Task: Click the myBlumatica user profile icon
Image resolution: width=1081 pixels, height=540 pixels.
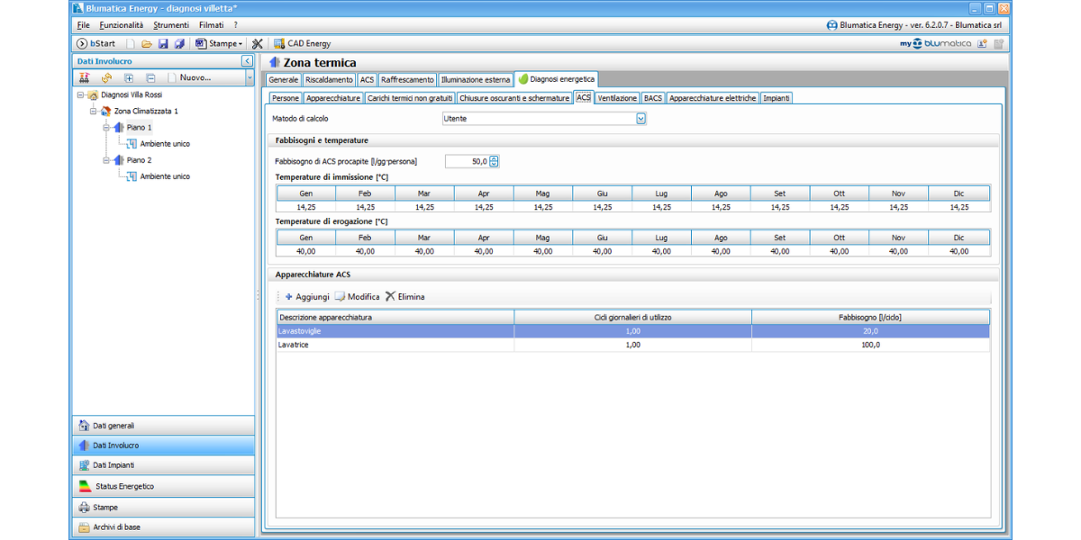Action: pos(982,43)
